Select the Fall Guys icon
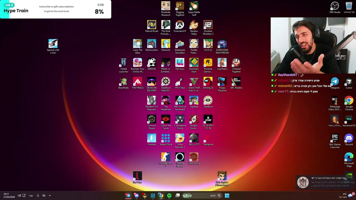This screenshot has width=356, height=200. [180, 64]
